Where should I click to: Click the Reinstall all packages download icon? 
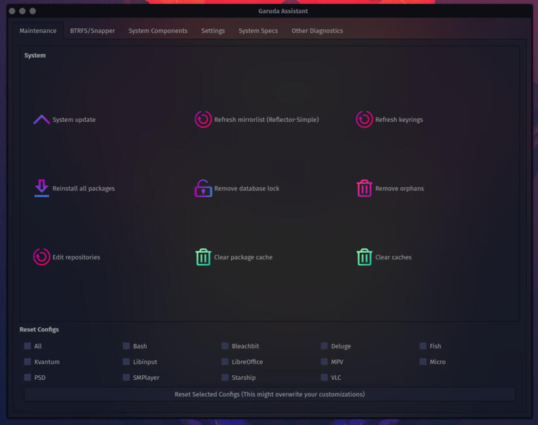(x=41, y=188)
